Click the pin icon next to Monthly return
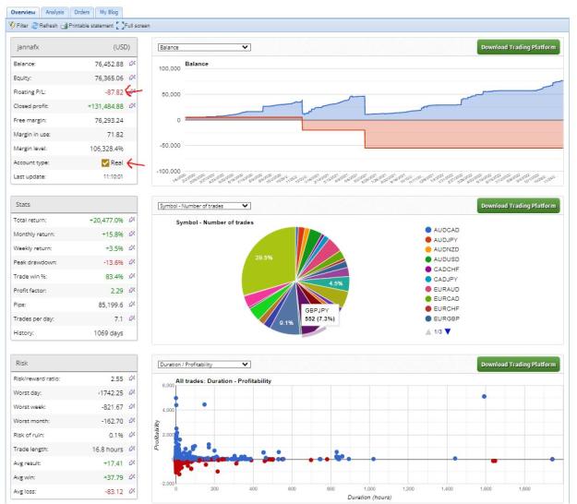This screenshot has height=504, width=577. point(132,234)
